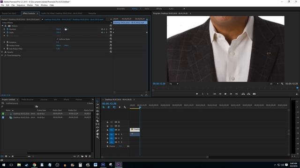Click timeline playhead timecode 00;00;12;26
This screenshot has width=300, height=168.
point(109,104)
